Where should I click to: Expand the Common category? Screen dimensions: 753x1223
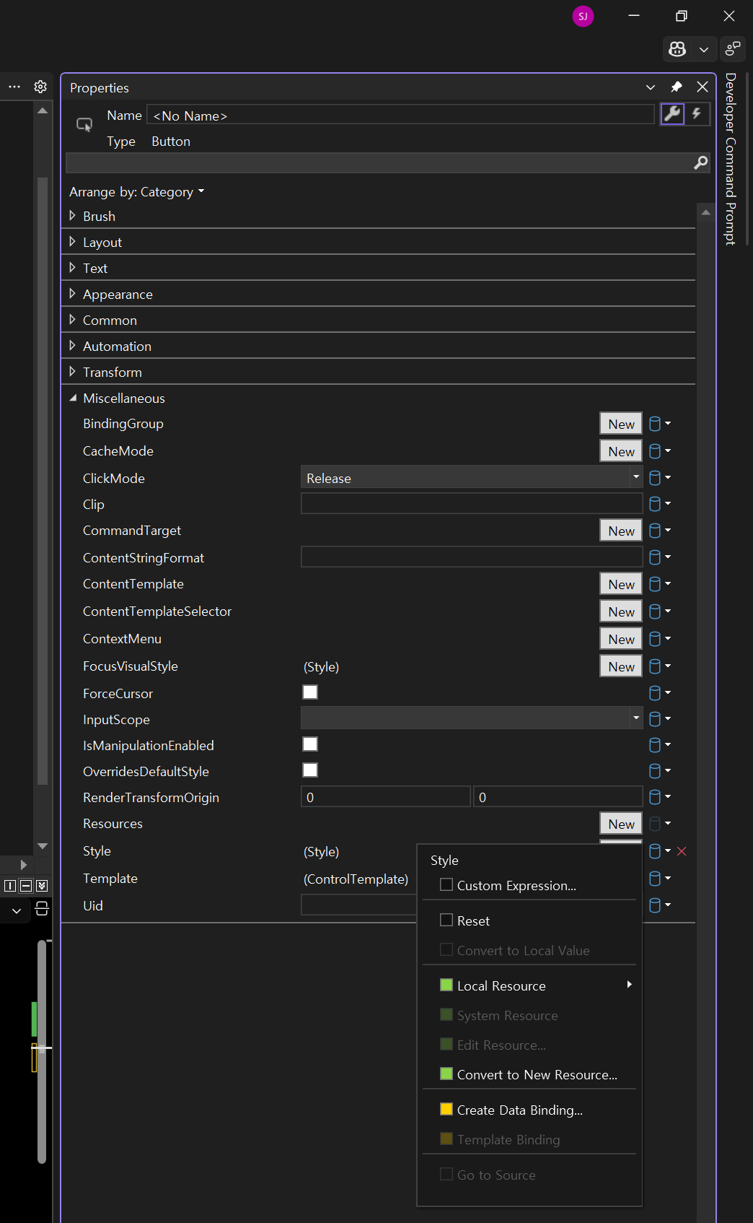pyautogui.click(x=72, y=319)
